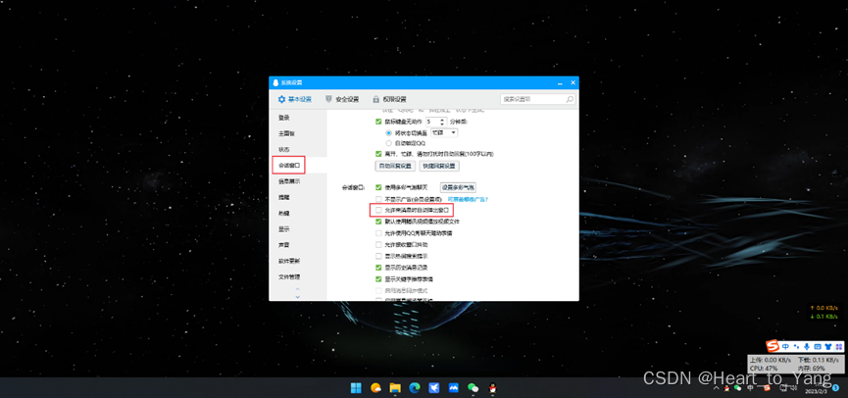Open the Windows Start menu

point(357,388)
